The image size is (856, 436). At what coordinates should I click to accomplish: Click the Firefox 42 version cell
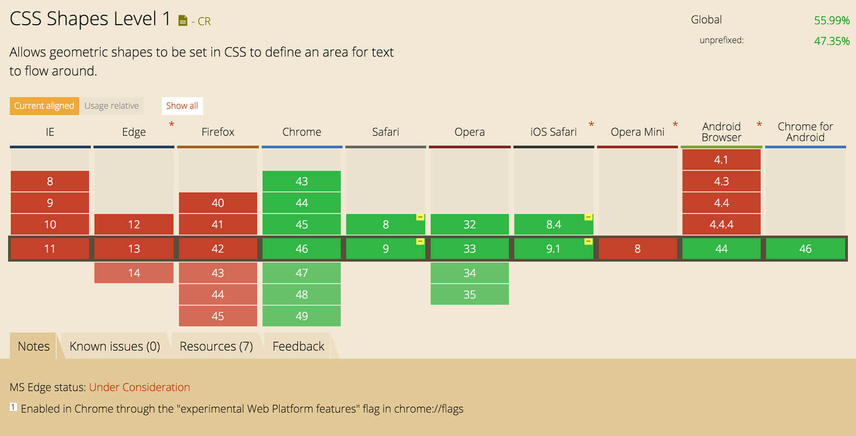click(x=218, y=248)
